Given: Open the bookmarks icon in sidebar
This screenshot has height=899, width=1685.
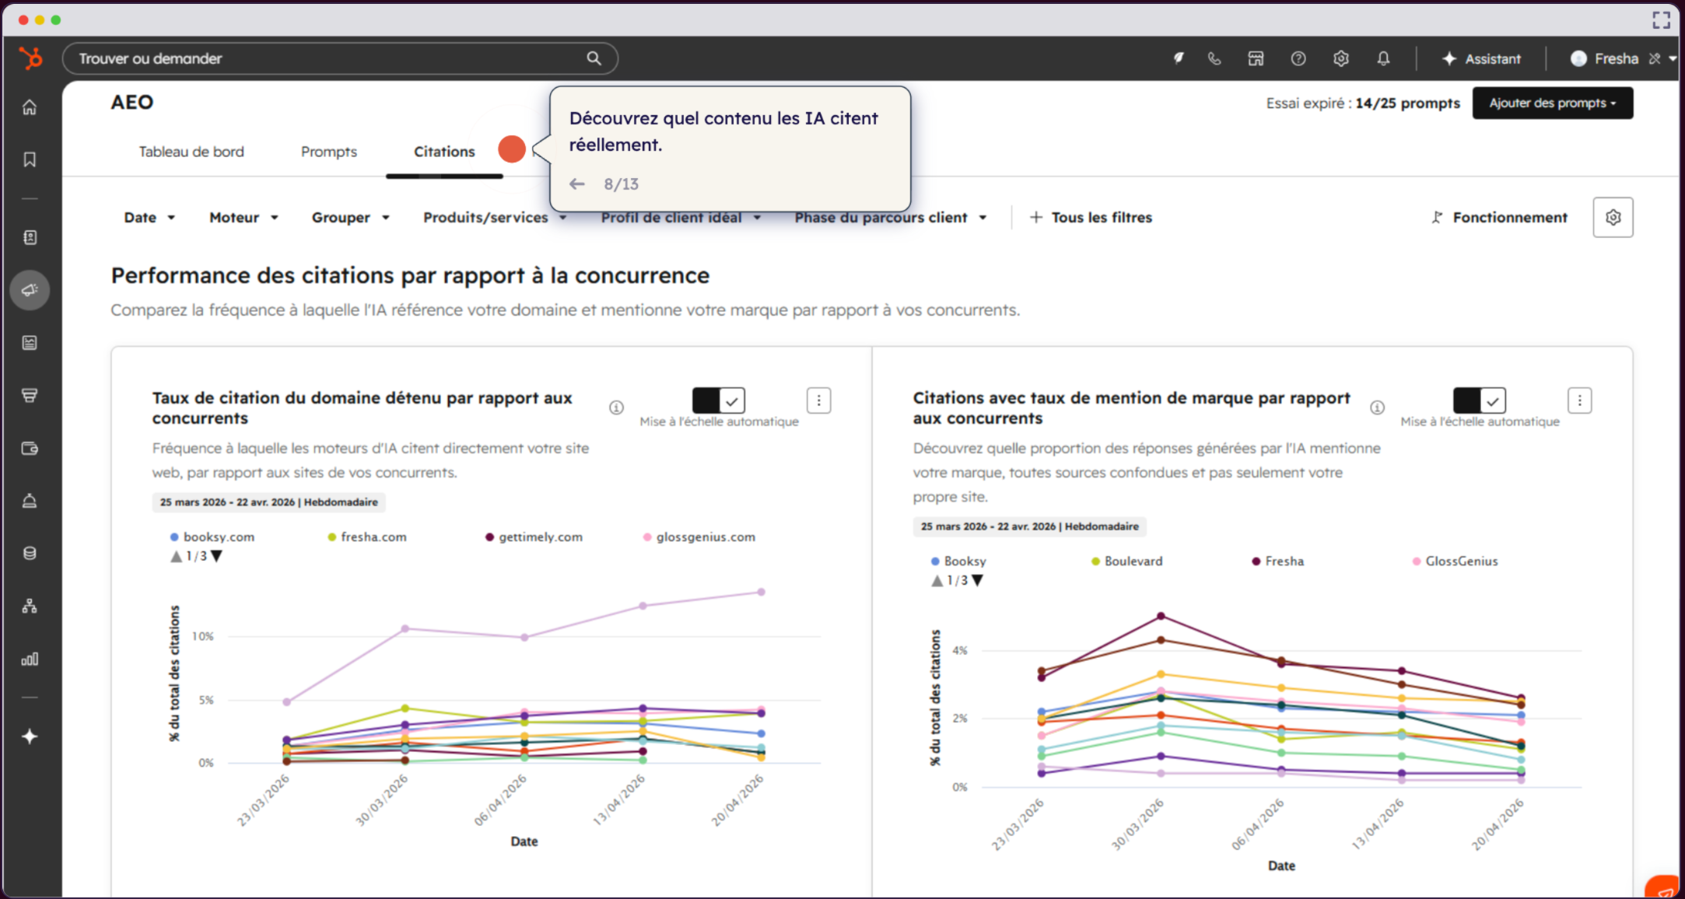Looking at the screenshot, I should pyautogui.click(x=30, y=159).
